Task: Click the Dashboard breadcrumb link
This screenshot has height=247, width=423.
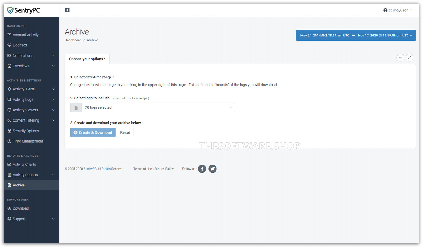Action: [x=73, y=40]
